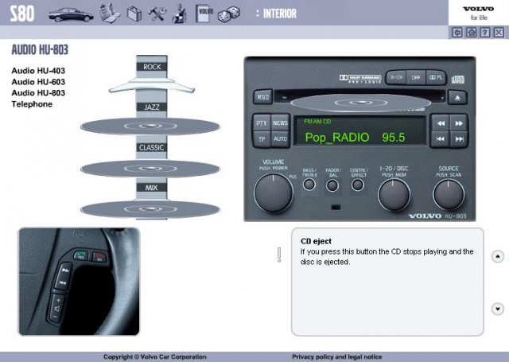Image resolution: width=509 pixels, height=362 pixels.
Task: Toggle the NEWS button
Action: [x=280, y=123]
